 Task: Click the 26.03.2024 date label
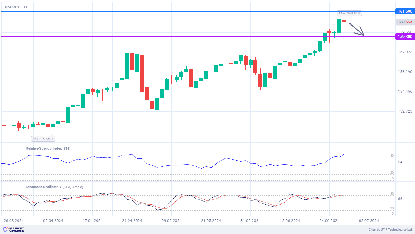[x=14, y=221]
